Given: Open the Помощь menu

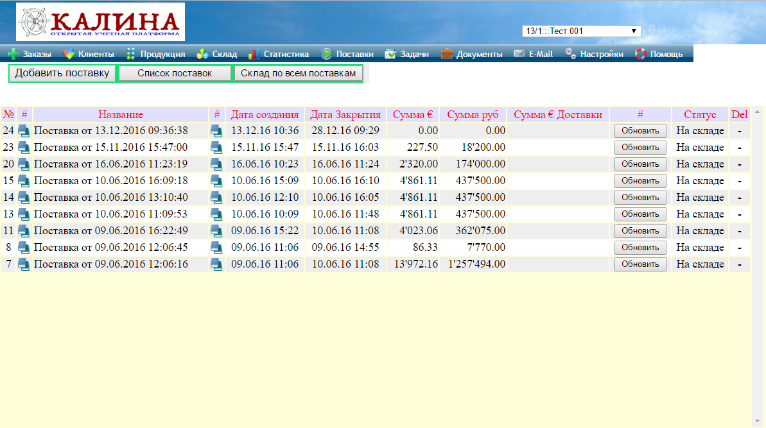Looking at the screenshot, I should tap(659, 54).
